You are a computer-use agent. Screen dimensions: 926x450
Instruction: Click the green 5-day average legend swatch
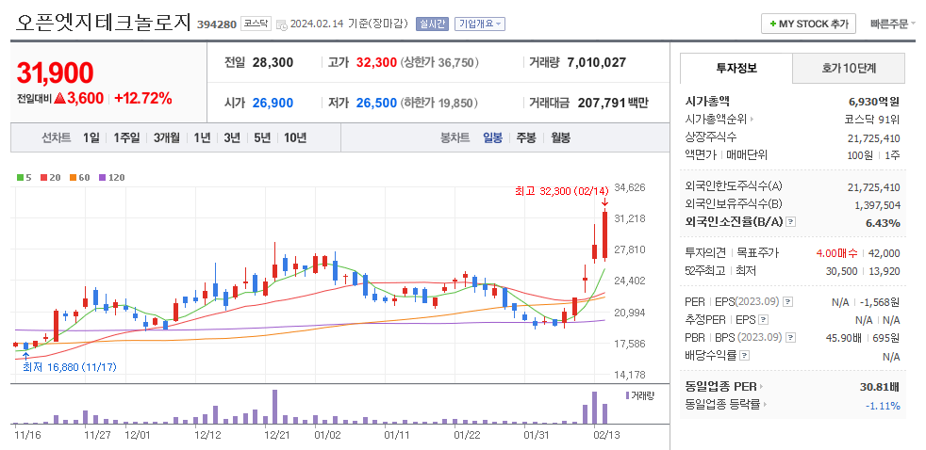tap(20, 178)
